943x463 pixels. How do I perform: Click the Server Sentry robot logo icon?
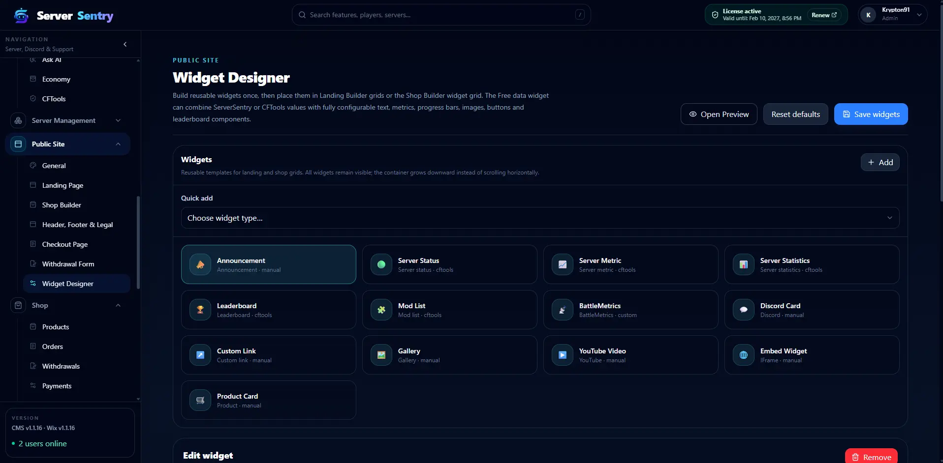point(21,16)
